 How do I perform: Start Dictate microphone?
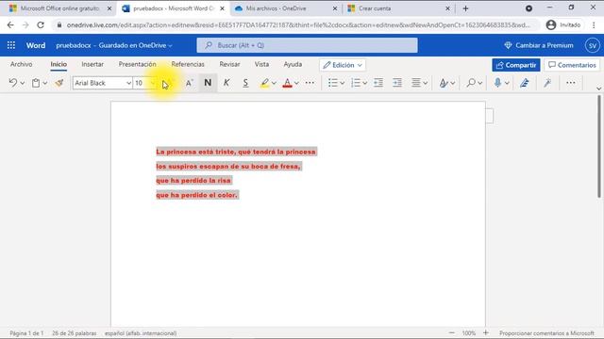tap(497, 83)
